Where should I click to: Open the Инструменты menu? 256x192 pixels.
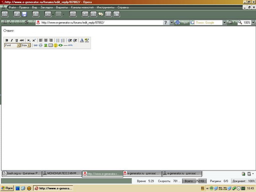coord(105,7)
